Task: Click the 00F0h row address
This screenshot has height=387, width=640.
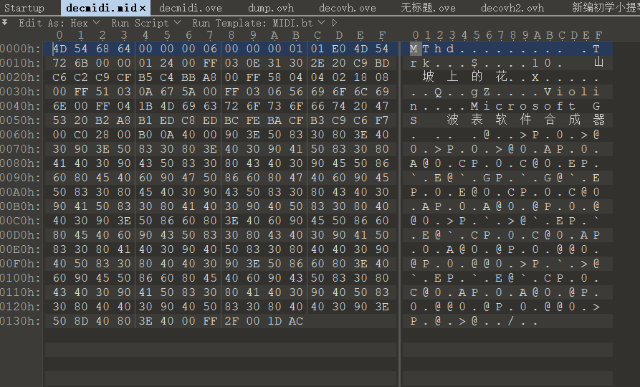Action: tap(20, 264)
